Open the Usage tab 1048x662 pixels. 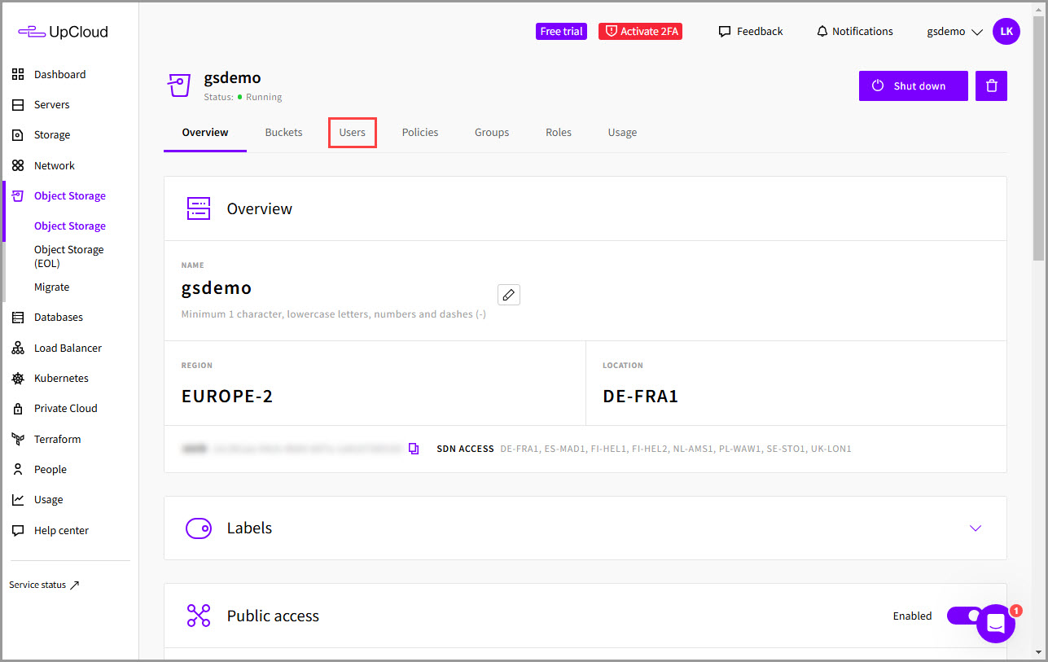622,133
